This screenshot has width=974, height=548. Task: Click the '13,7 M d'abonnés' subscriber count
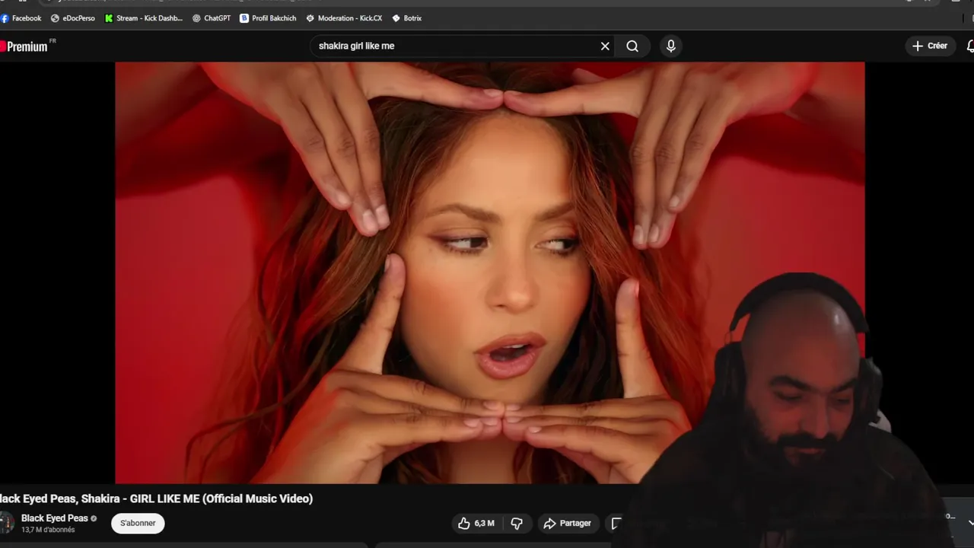[x=48, y=530]
